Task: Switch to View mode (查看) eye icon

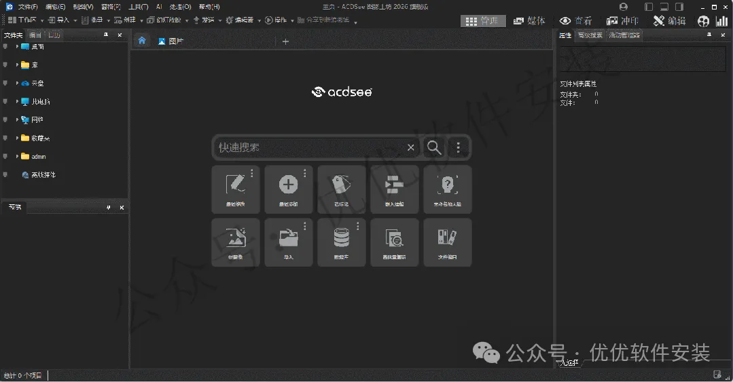Action: coord(575,21)
